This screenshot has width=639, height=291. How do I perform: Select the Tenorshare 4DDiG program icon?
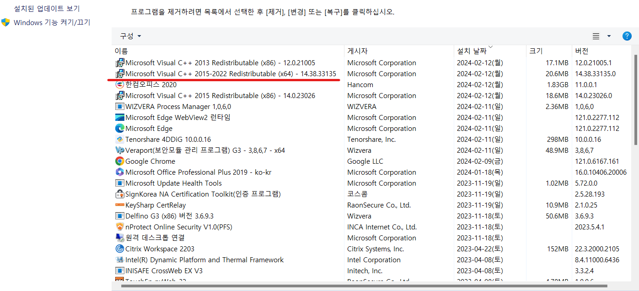119,139
